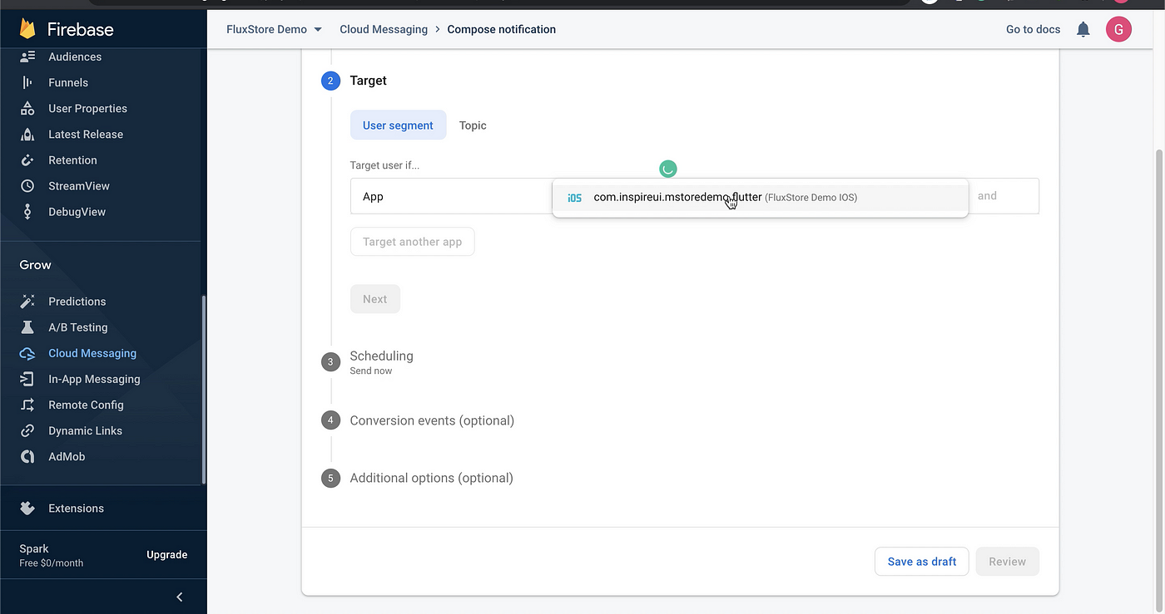Click the Retention sidebar icon
Viewport: 1165px width, 614px height.
[27, 160]
